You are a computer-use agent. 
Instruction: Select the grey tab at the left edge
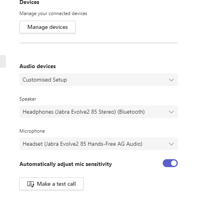3,61
